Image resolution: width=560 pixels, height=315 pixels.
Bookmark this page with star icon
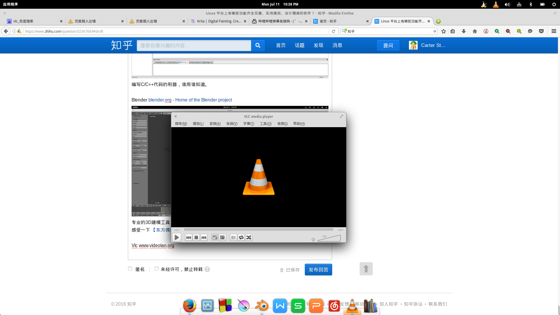click(444, 31)
